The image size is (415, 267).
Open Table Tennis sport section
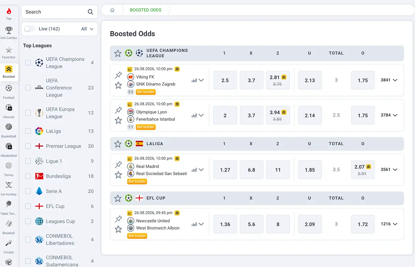click(9, 207)
